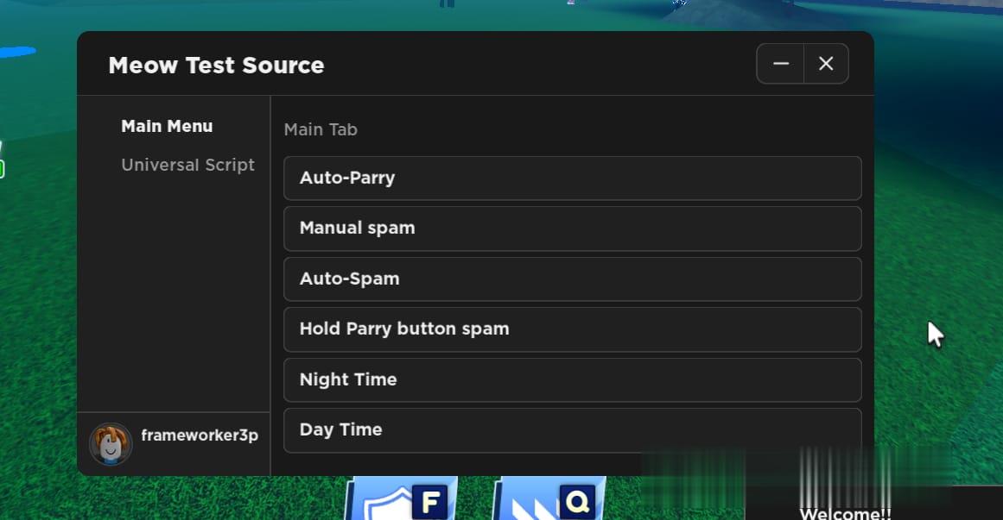Image resolution: width=1003 pixels, height=520 pixels.
Task: Toggle the Auto-Parry option
Action: click(572, 178)
